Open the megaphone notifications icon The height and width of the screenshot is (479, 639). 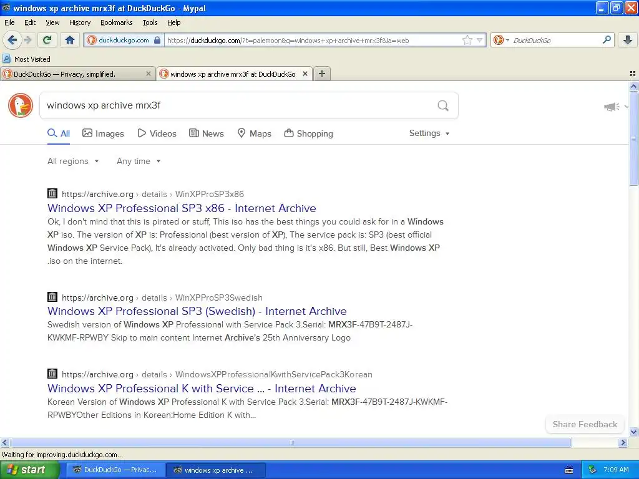click(x=612, y=107)
